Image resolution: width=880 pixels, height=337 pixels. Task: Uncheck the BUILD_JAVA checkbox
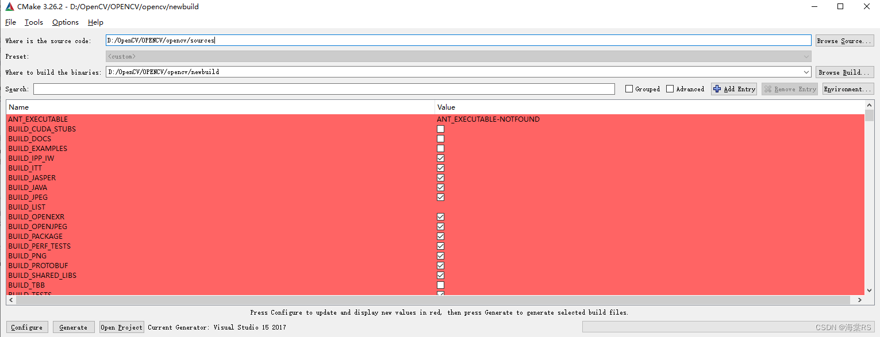click(x=440, y=188)
